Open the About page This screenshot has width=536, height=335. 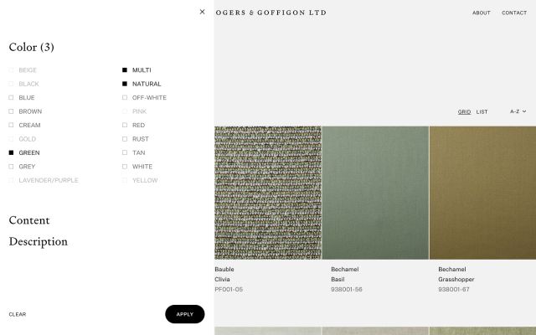click(482, 13)
